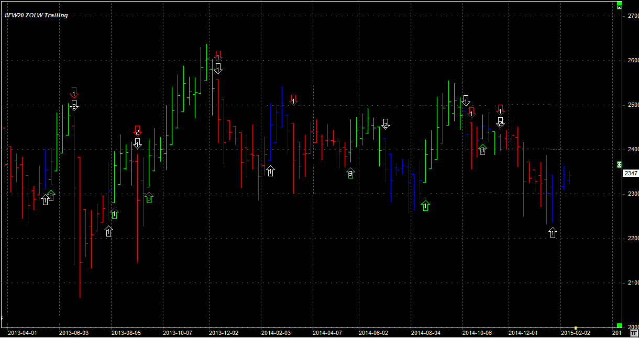639x338 pixels.
Task: Select the 2014-12-01 date label
Action: 523,332
